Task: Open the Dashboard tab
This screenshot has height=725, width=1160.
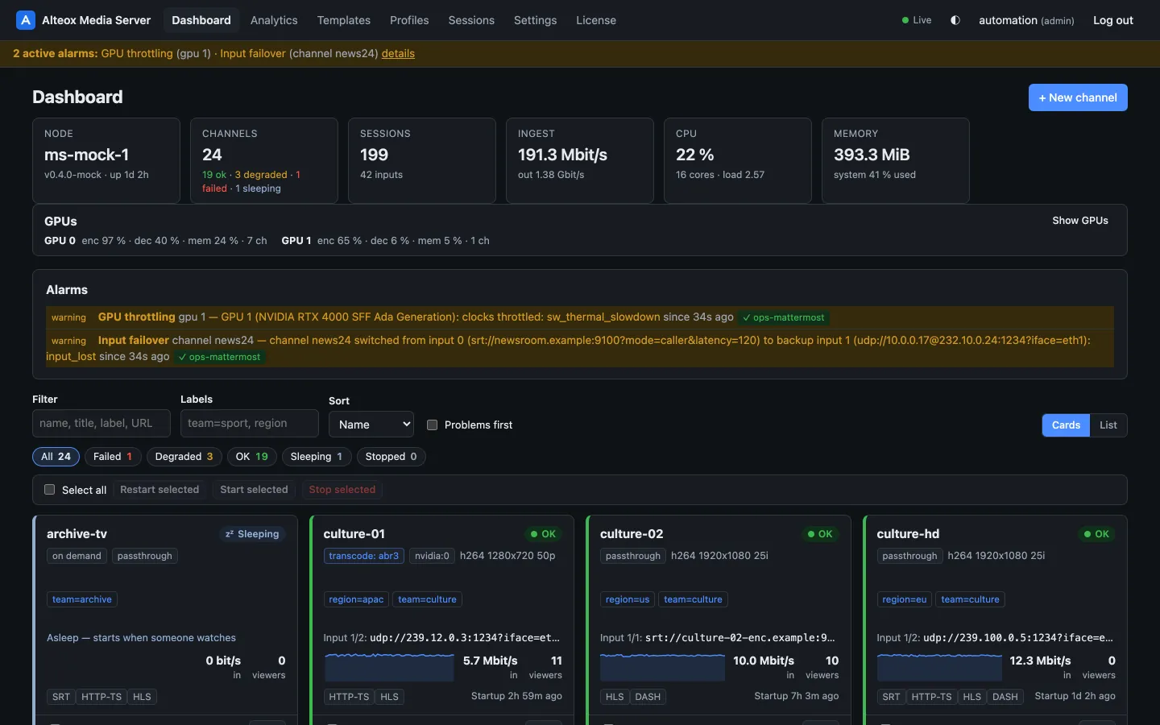Action: pyautogui.click(x=201, y=20)
